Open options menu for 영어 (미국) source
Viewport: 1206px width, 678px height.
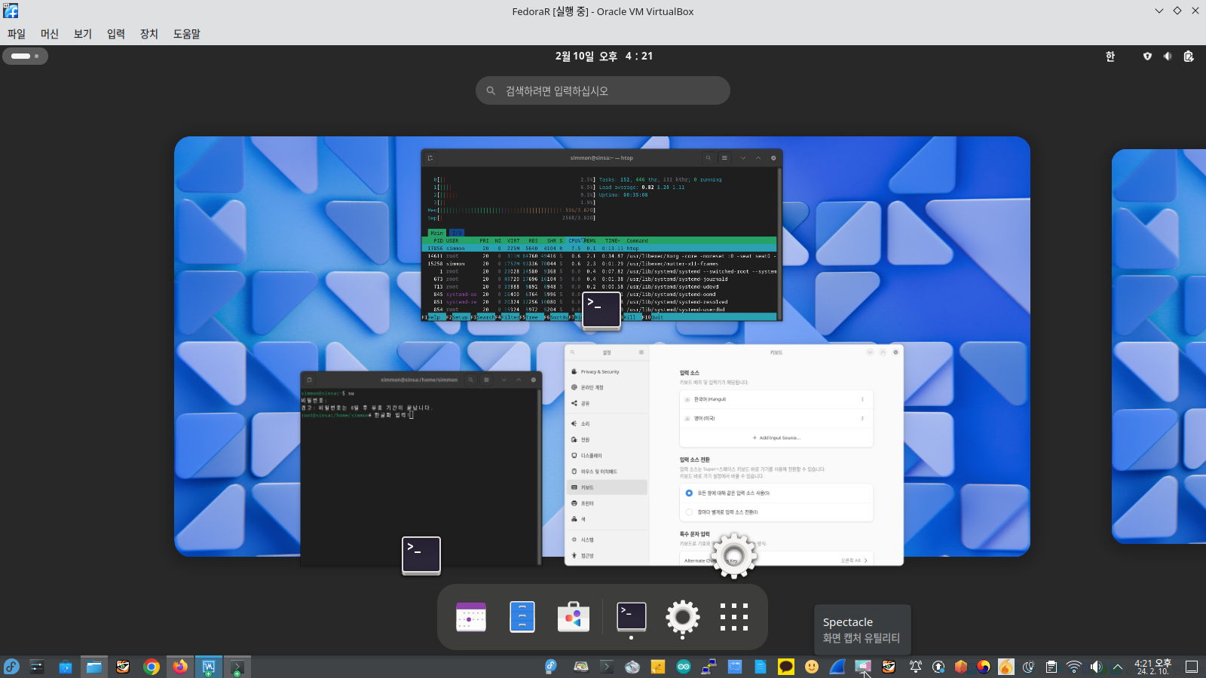click(862, 418)
